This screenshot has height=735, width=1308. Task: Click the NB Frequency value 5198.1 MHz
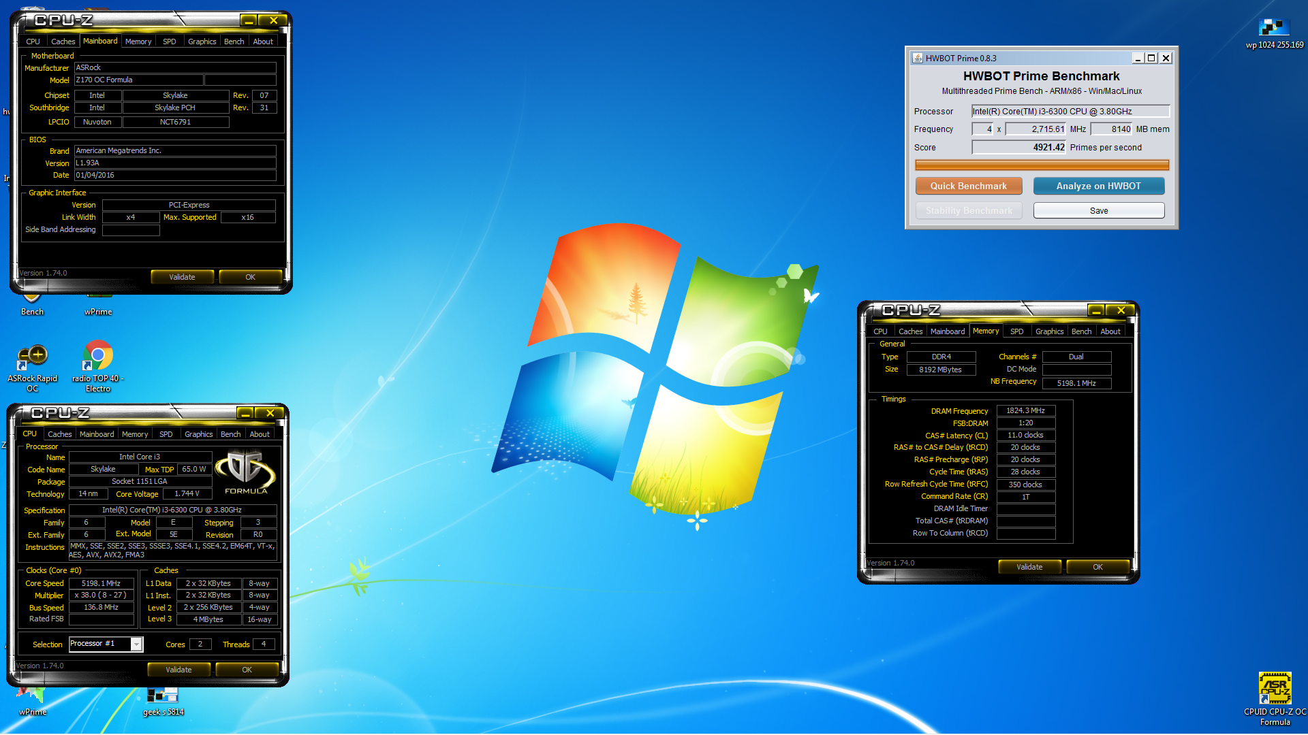coord(1076,383)
